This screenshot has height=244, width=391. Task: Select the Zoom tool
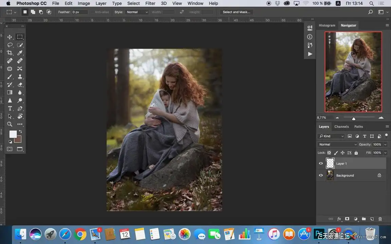10,124
